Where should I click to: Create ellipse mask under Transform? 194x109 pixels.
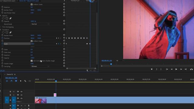(x=3, y=32)
